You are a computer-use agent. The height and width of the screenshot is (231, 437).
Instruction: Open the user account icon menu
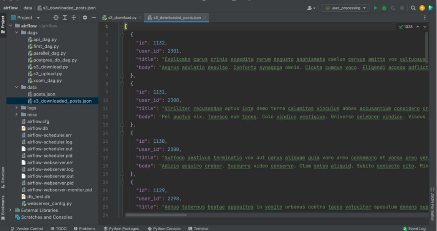[x=311, y=8]
